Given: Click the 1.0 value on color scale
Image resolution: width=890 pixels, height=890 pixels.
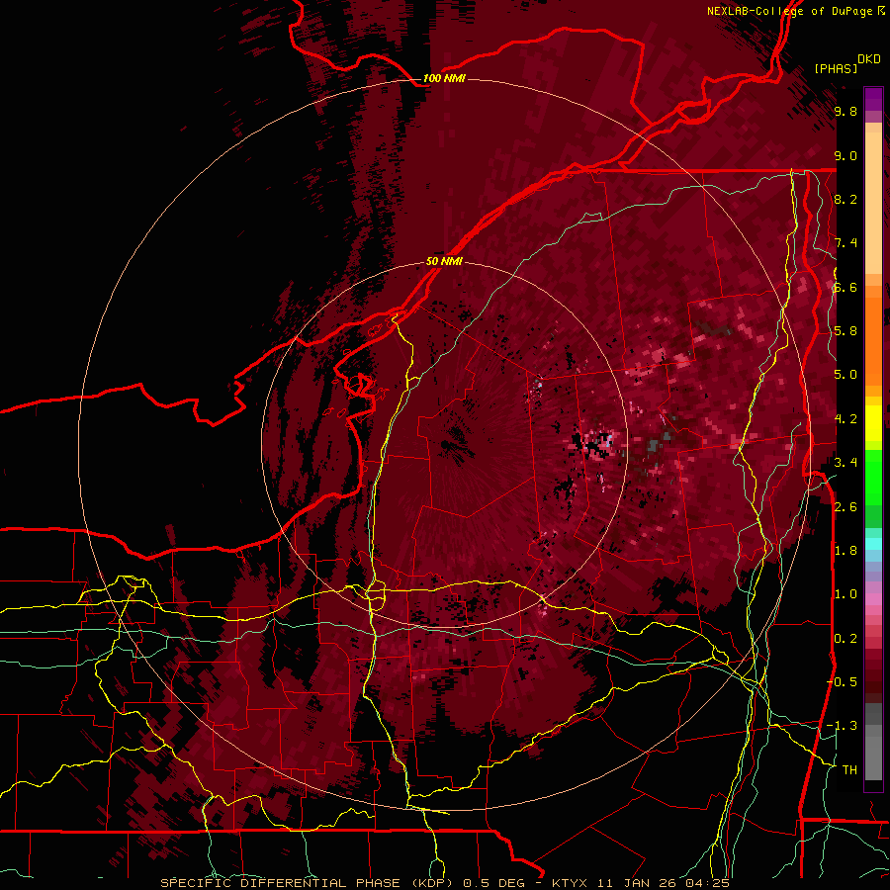Looking at the screenshot, I should [x=845, y=594].
